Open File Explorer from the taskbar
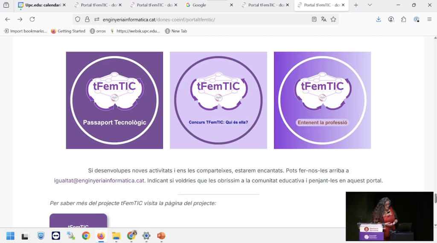Viewport: 437px width, 243px height. pos(116,236)
